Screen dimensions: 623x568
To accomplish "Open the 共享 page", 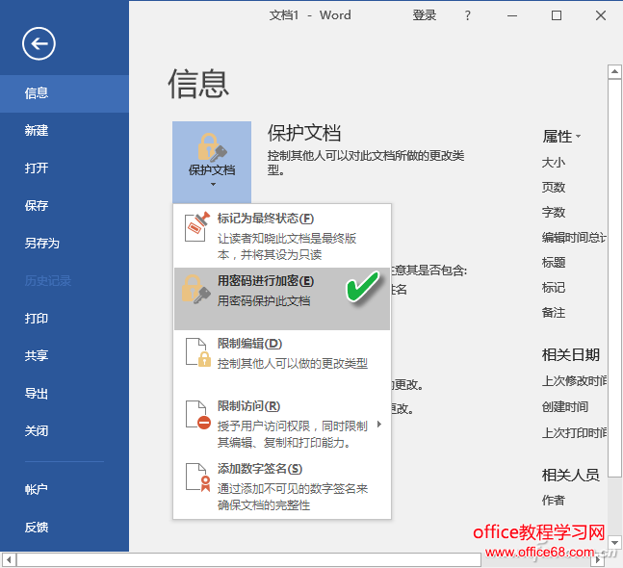I will pyautogui.click(x=65, y=355).
